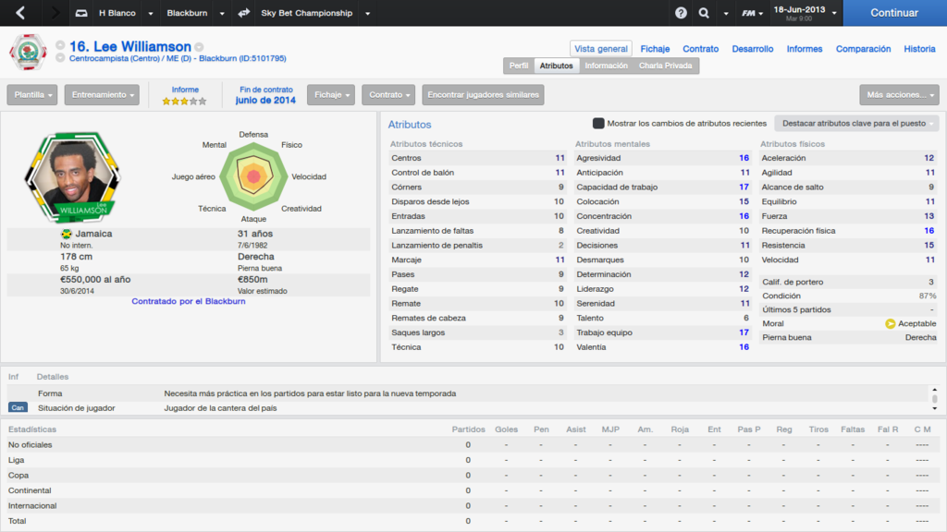Click the Informe star rating

[x=184, y=102]
